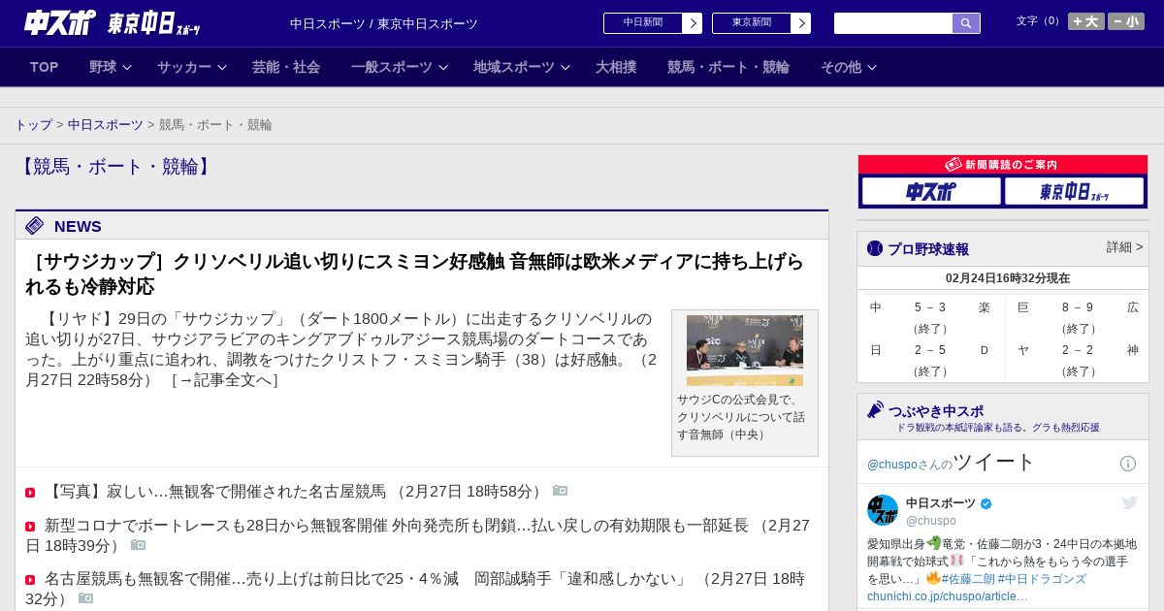The width and height of the screenshot is (1164, 611).
Task: Click camera icon beside ボートレース article
Action: (x=138, y=545)
